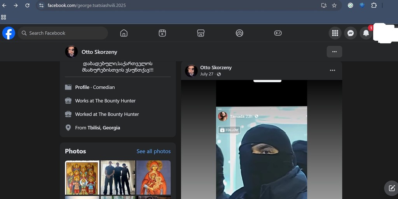This screenshot has height=199, width=398.
Task: Open the Facebook Home tab
Action: pos(124,33)
